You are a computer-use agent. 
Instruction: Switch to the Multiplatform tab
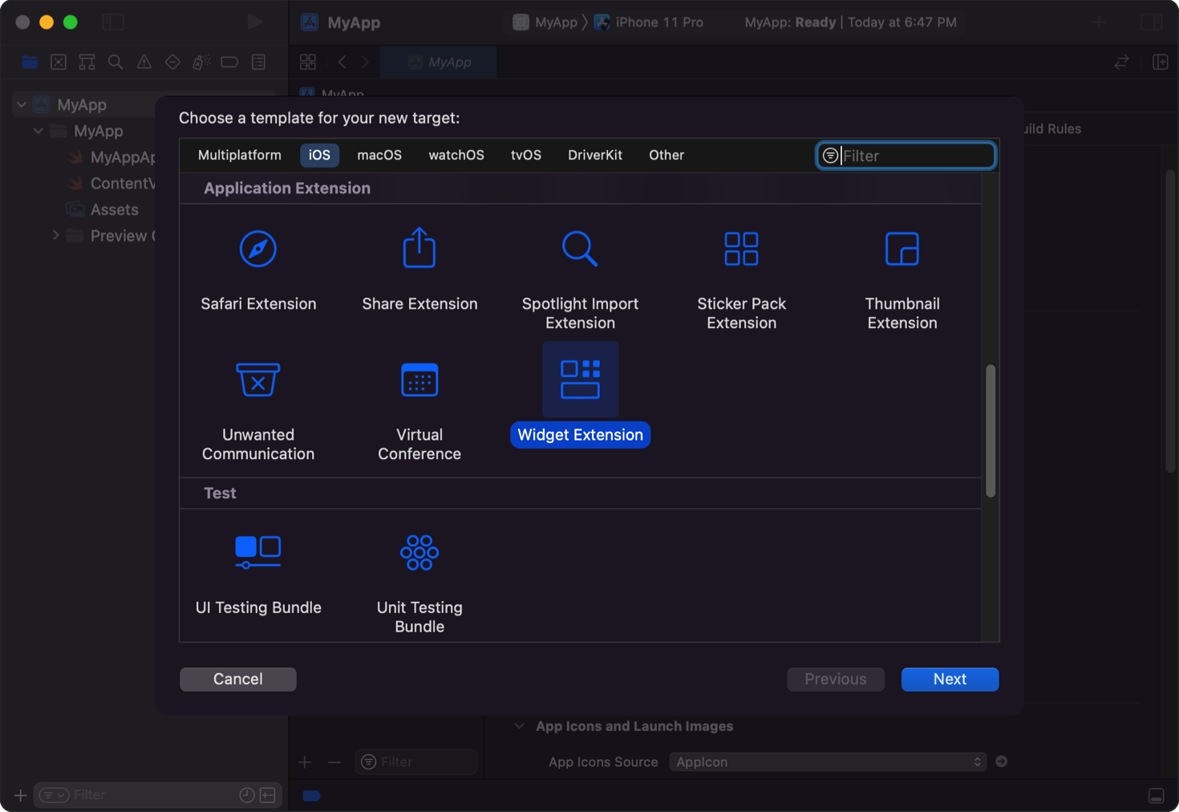[x=240, y=155]
